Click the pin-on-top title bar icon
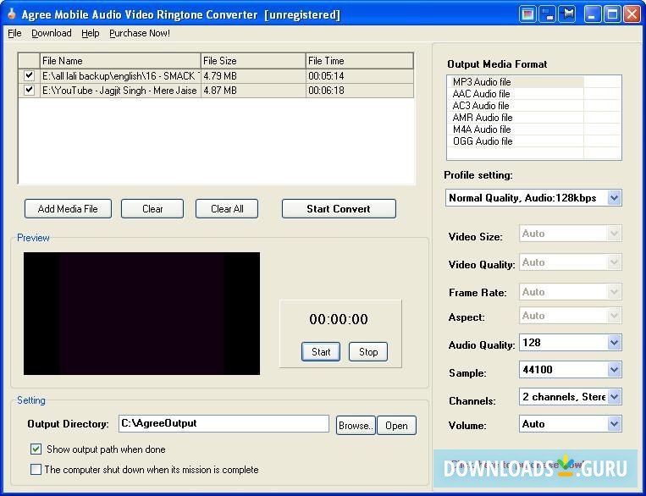This screenshot has height=496, width=646. coord(569,15)
